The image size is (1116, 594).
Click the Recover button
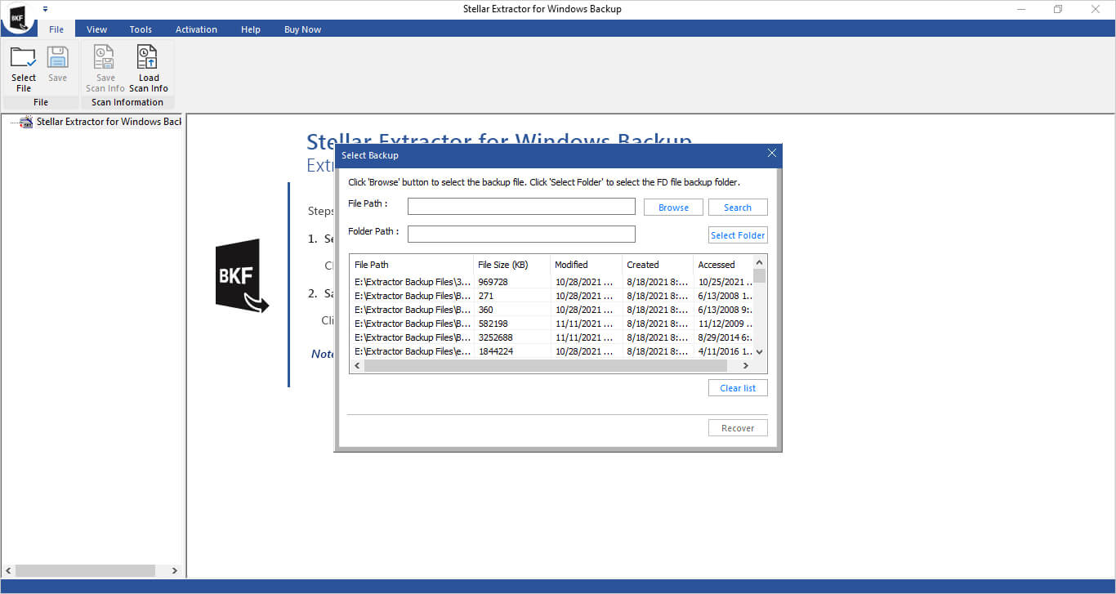click(x=738, y=428)
